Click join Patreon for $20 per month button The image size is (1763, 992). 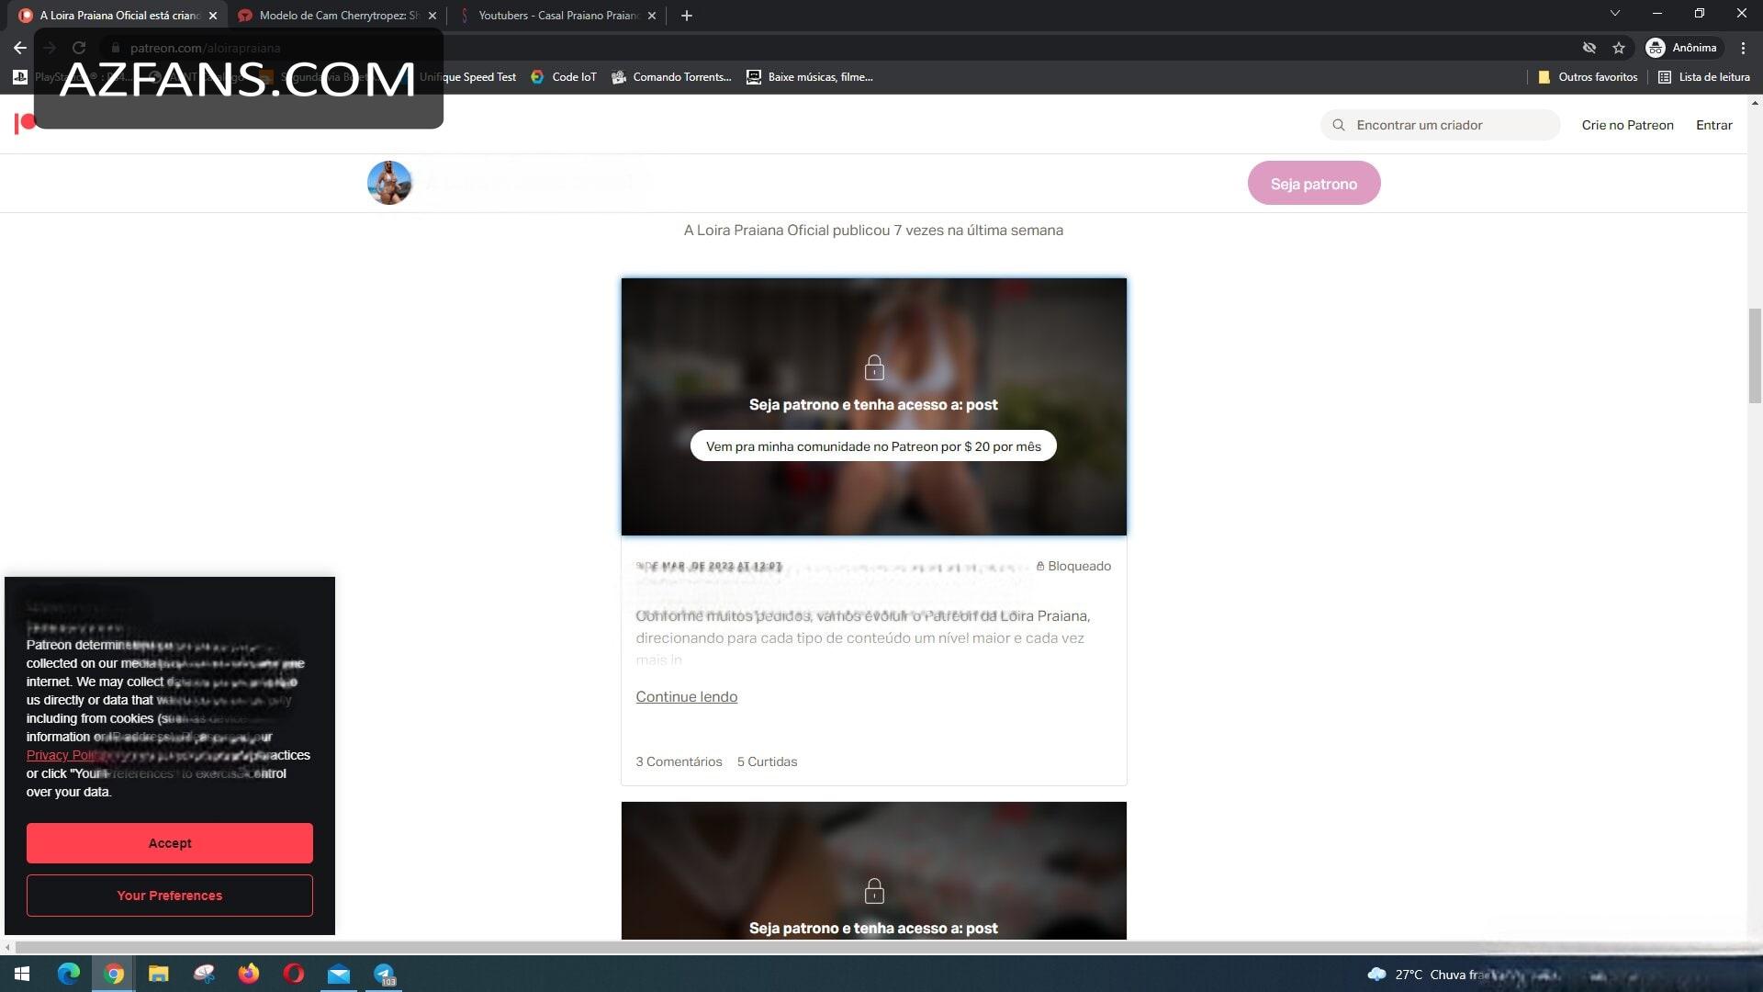point(873,446)
